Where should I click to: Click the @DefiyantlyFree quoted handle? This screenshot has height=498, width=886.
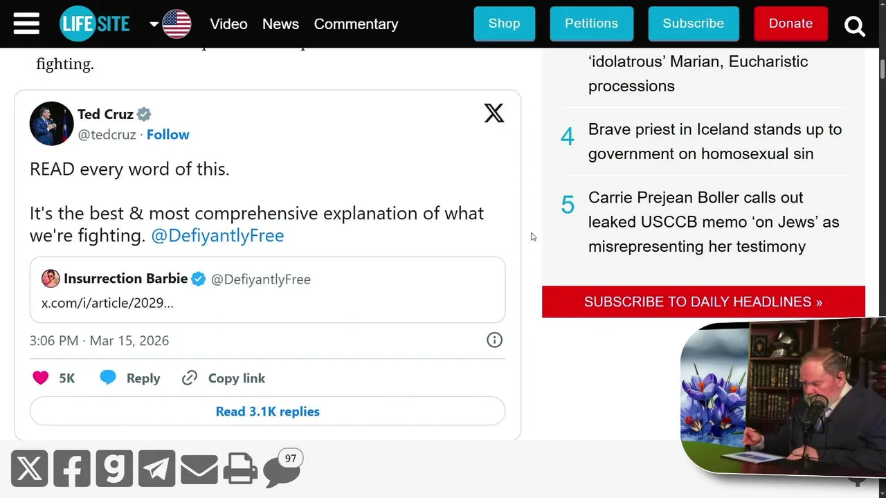(260, 279)
